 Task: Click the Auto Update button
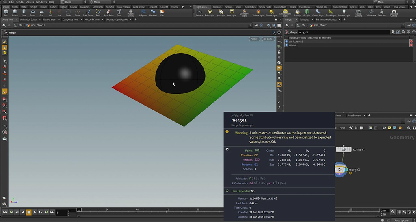click(401, 220)
